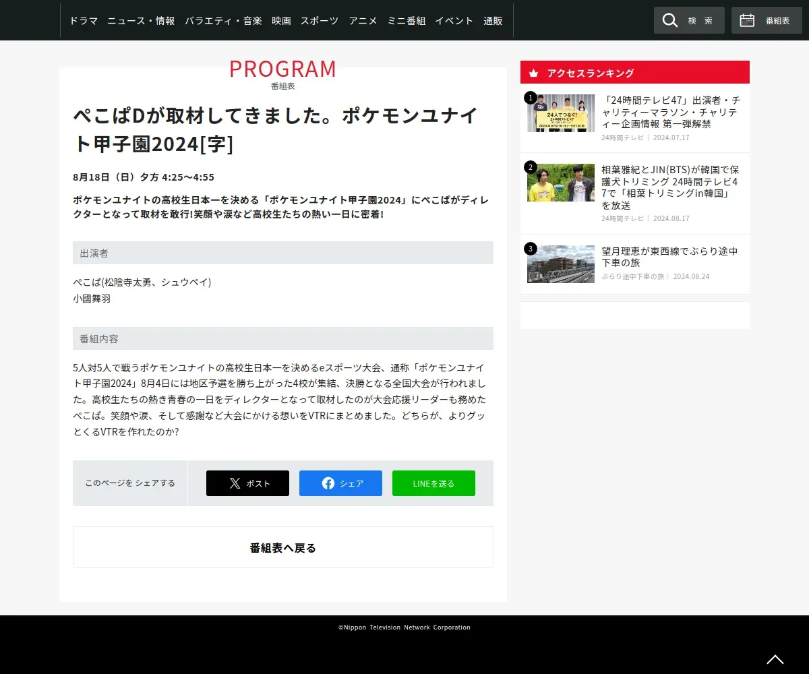This screenshot has height=674, width=809.
Task: Open the アニメ menu item
Action: pos(363,20)
